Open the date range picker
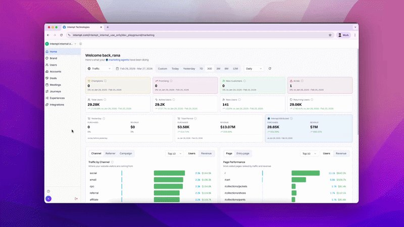This screenshot has width=404, height=227. tap(134, 69)
